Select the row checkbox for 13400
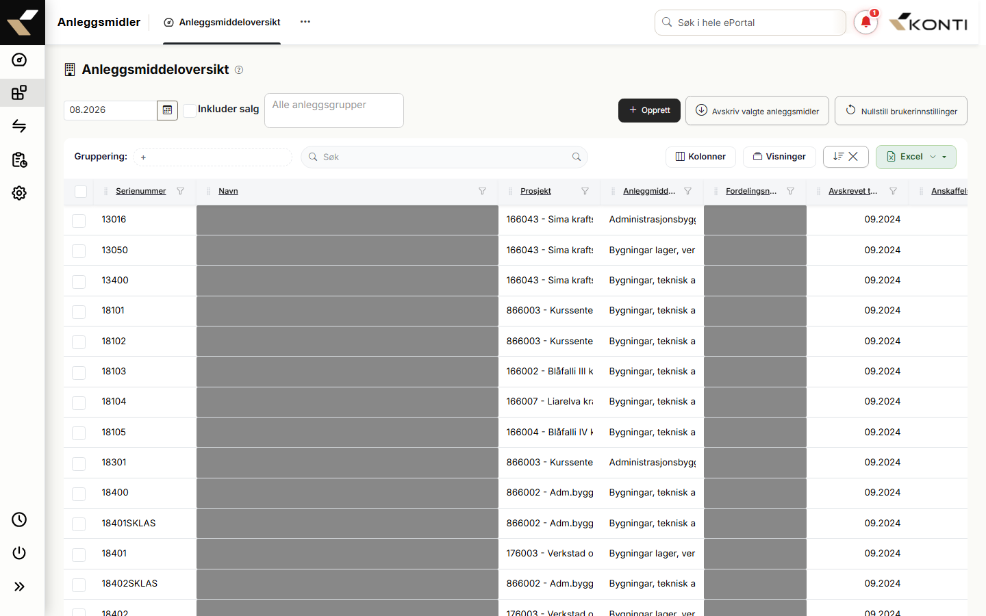The width and height of the screenshot is (986, 616). coord(79,281)
